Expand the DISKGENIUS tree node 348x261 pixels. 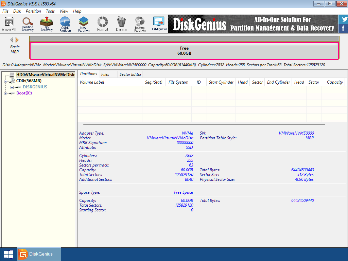click(x=12, y=87)
